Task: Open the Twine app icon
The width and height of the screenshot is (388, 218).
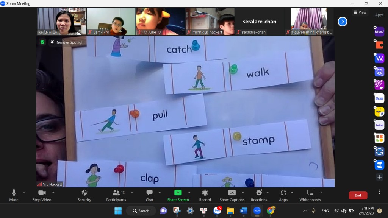Action: pos(379,125)
